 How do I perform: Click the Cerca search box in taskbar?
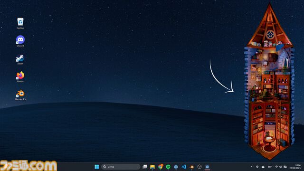pyautogui.click(x=120, y=167)
